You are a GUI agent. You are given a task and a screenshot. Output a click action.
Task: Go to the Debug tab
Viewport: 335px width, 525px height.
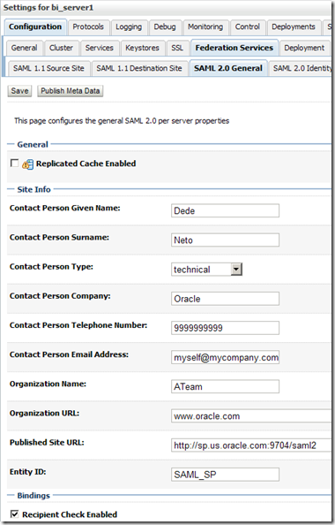tap(165, 27)
